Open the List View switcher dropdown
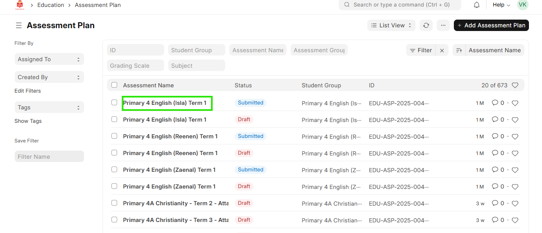This screenshot has width=542, height=233. tap(391, 25)
